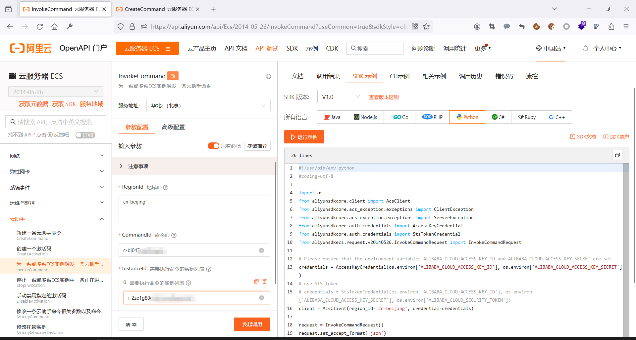
Task: Go back with browser back arrow
Action: pos(10,27)
